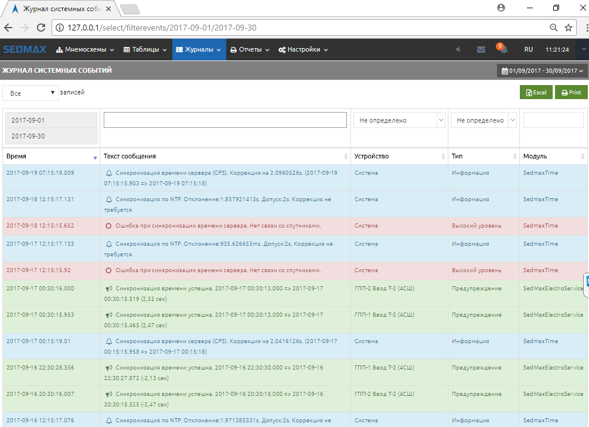Go back using the browser back arrow
The width and height of the screenshot is (589, 427).
click(8, 28)
